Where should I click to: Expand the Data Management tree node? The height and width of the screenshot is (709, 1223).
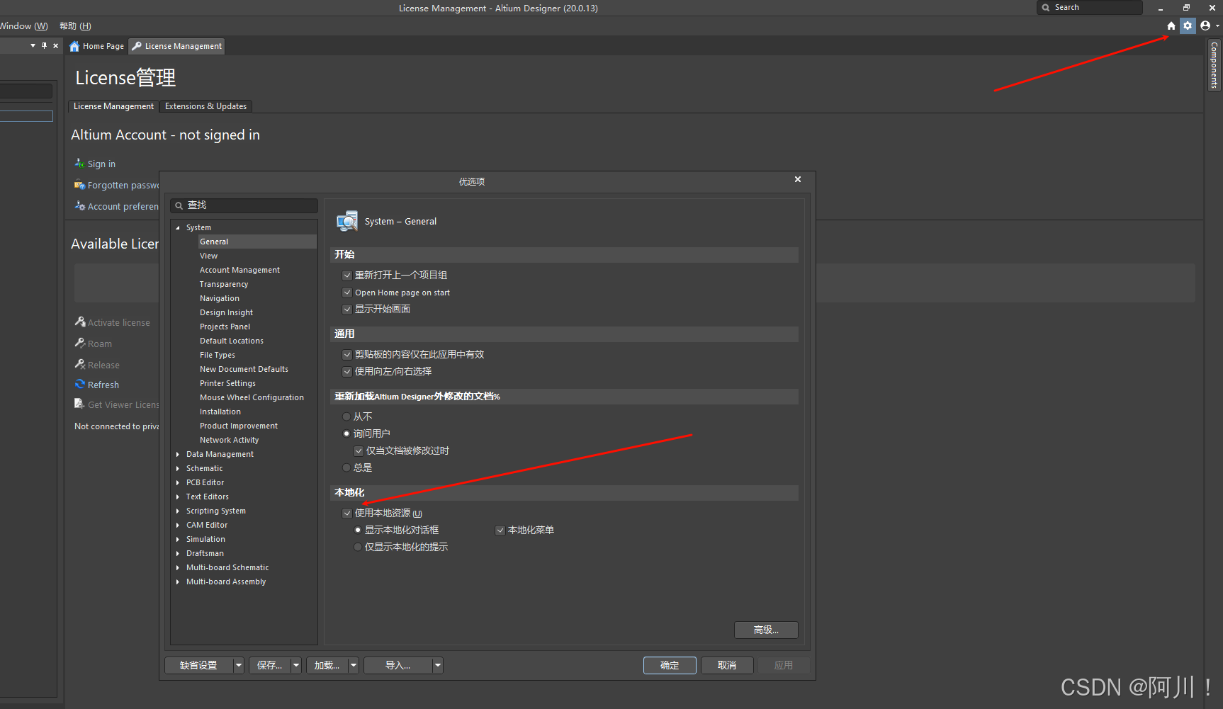click(178, 454)
